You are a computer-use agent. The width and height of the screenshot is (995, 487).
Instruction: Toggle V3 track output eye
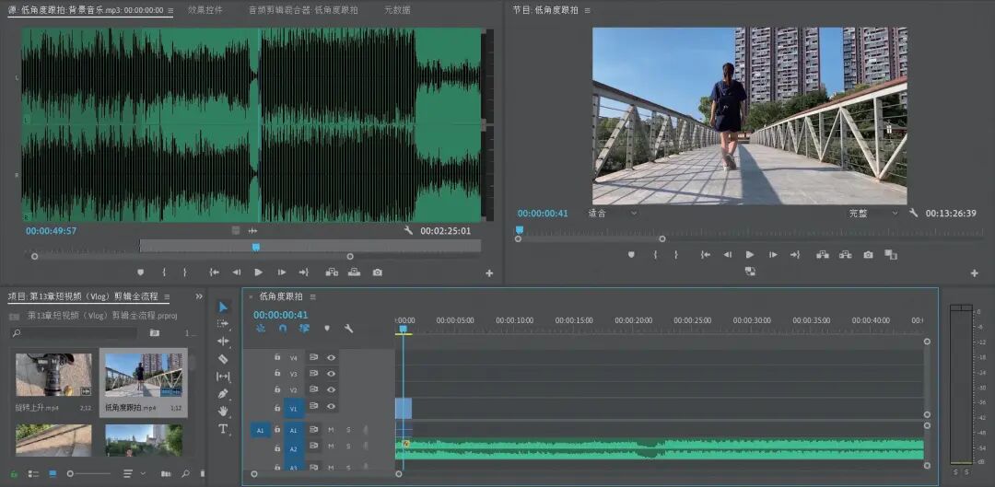(x=331, y=374)
